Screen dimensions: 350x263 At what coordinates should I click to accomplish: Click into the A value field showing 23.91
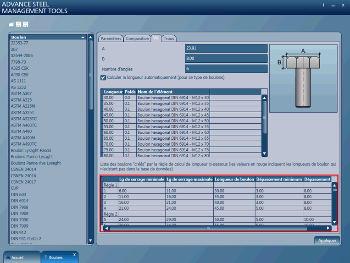(x=226, y=48)
